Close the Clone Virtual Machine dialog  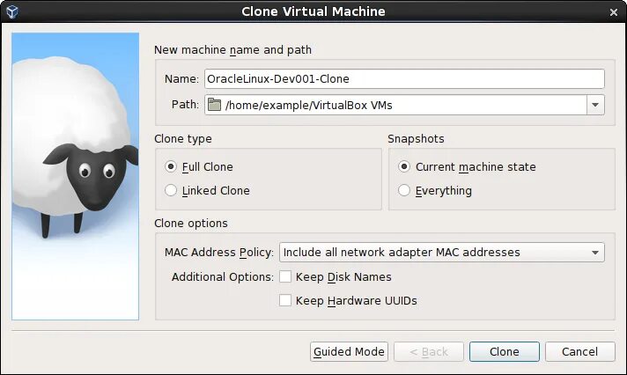(614, 12)
